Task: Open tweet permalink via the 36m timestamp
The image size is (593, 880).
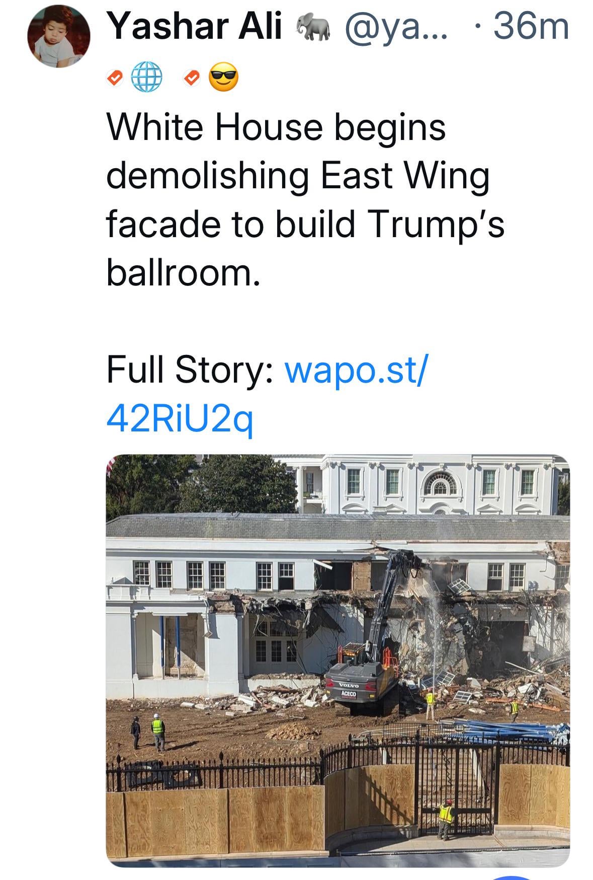Action: [x=531, y=27]
